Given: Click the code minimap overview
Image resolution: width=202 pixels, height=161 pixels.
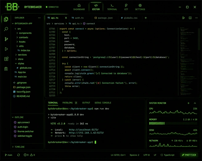Looking at the screenshot, I should point(188,61).
